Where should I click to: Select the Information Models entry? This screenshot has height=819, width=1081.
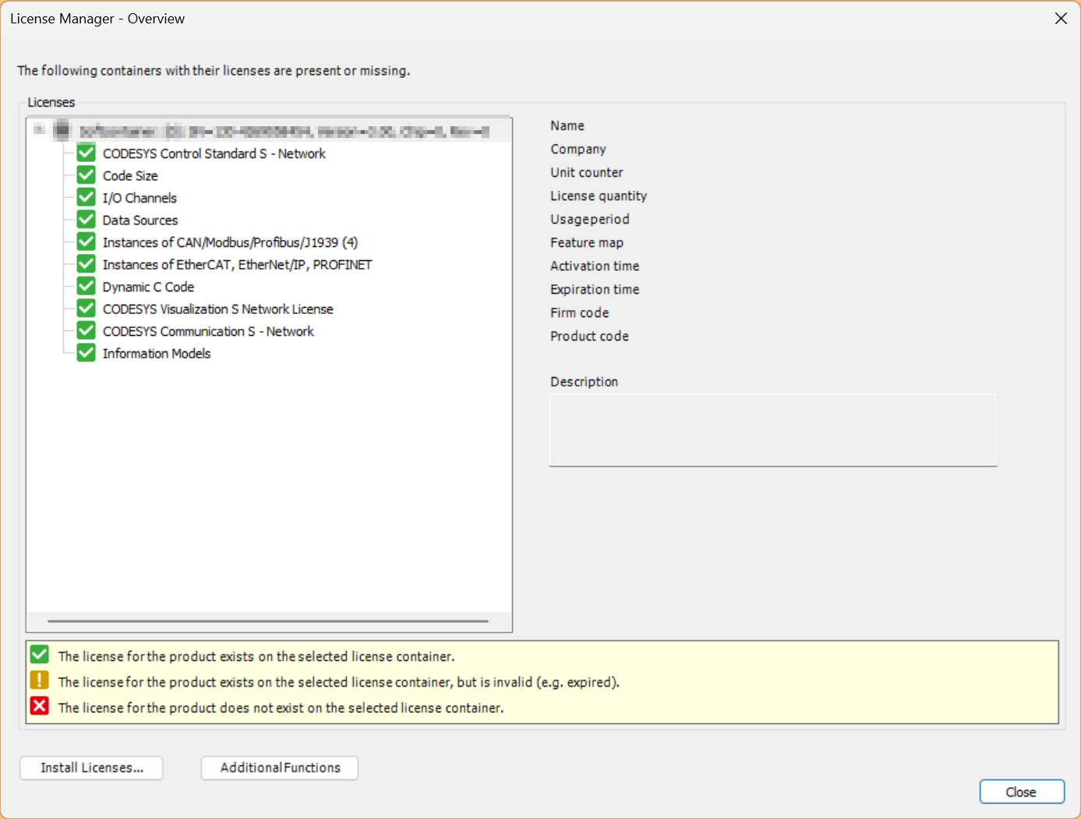157,354
